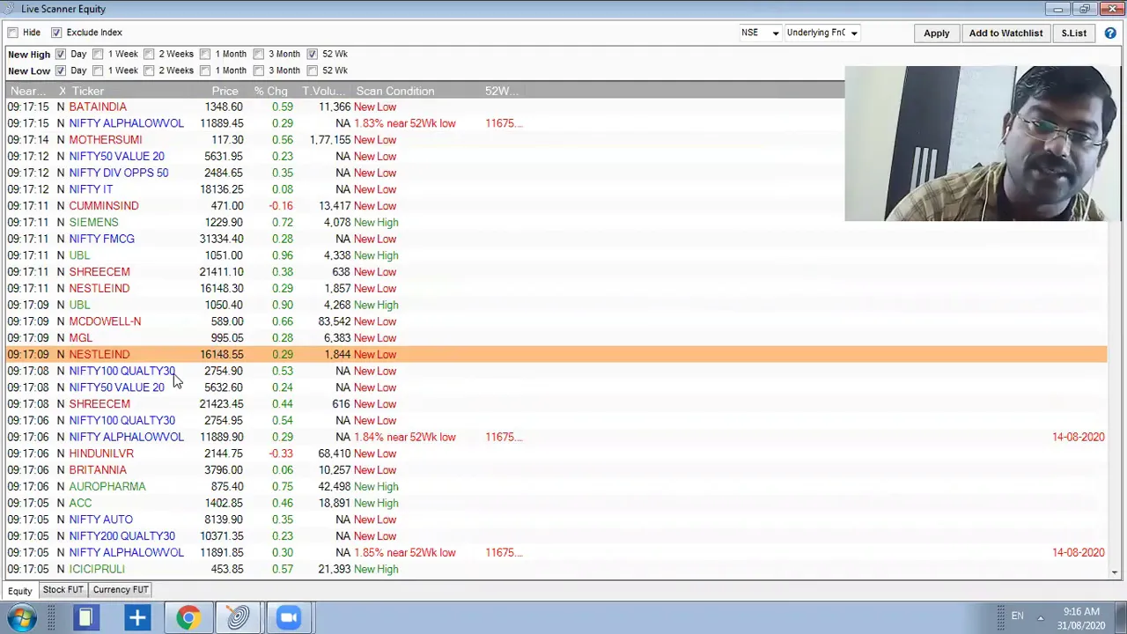Select the AUROPHARMA ticker row
The width and height of the screenshot is (1127, 634).
(556, 487)
